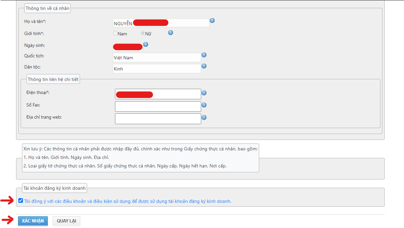Click the 'Tài khoản đăng ký kinh doanh' legend
This screenshot has width=404, height=228.
pos(54,188)
